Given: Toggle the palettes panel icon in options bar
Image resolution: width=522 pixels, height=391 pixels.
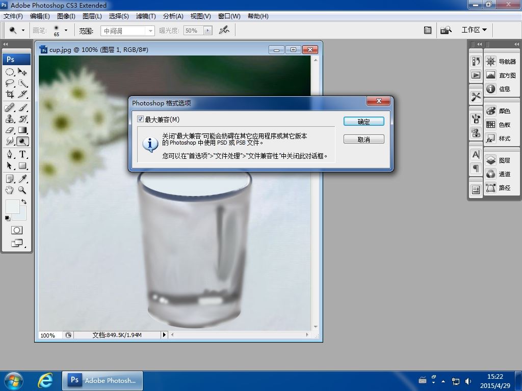Looking at the screenshot, I should tap(428, 30).
